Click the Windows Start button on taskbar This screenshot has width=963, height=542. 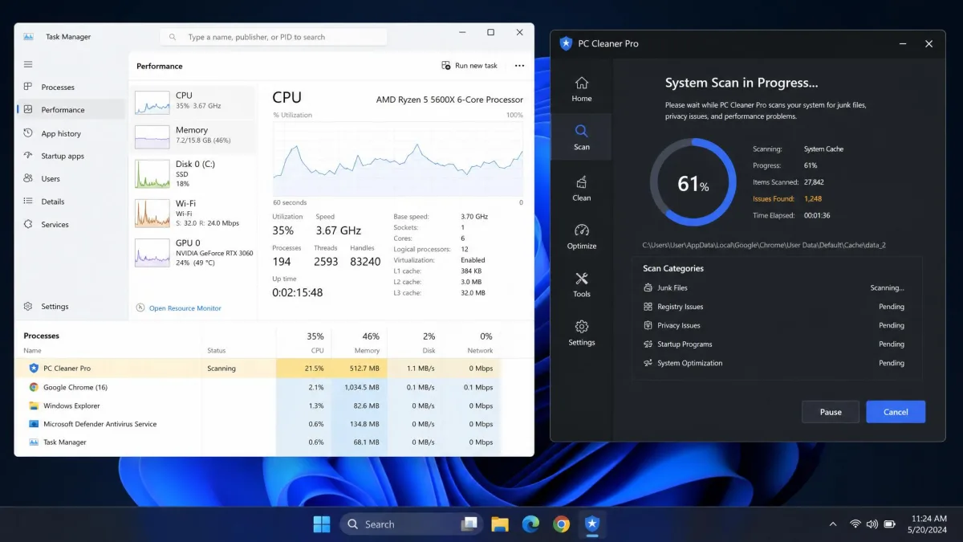[x=321, y=524]
